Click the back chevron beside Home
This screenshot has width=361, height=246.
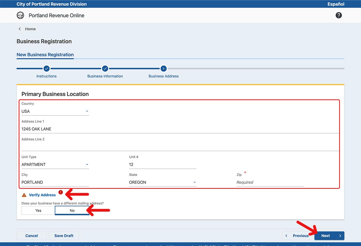(20, 29)
